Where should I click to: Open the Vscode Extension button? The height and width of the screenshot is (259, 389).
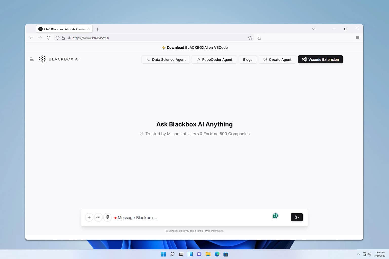pos(320,59)
